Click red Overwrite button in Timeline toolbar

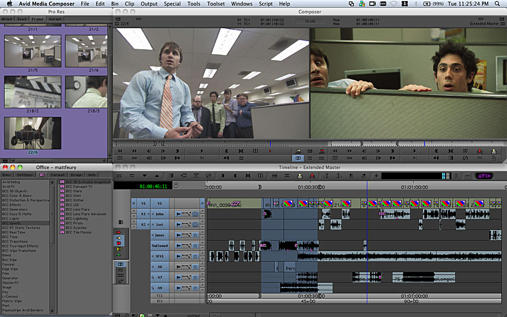(x=312, y=176)
